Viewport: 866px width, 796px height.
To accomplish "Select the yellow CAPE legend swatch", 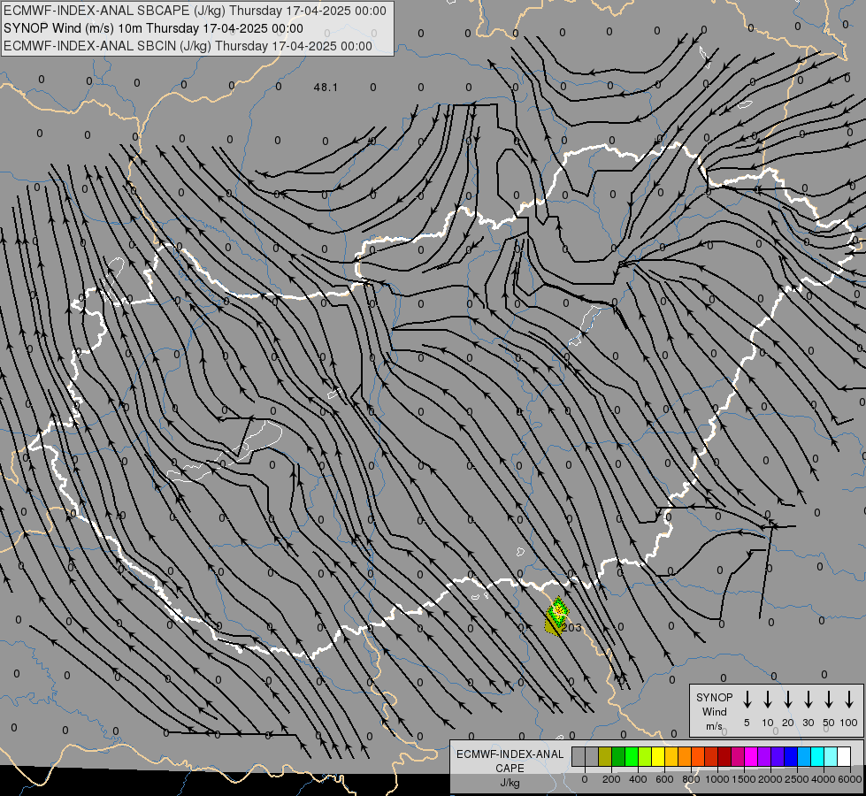I will [658, 756].
